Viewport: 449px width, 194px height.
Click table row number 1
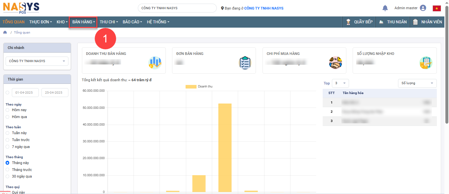[x=380, y=103]
